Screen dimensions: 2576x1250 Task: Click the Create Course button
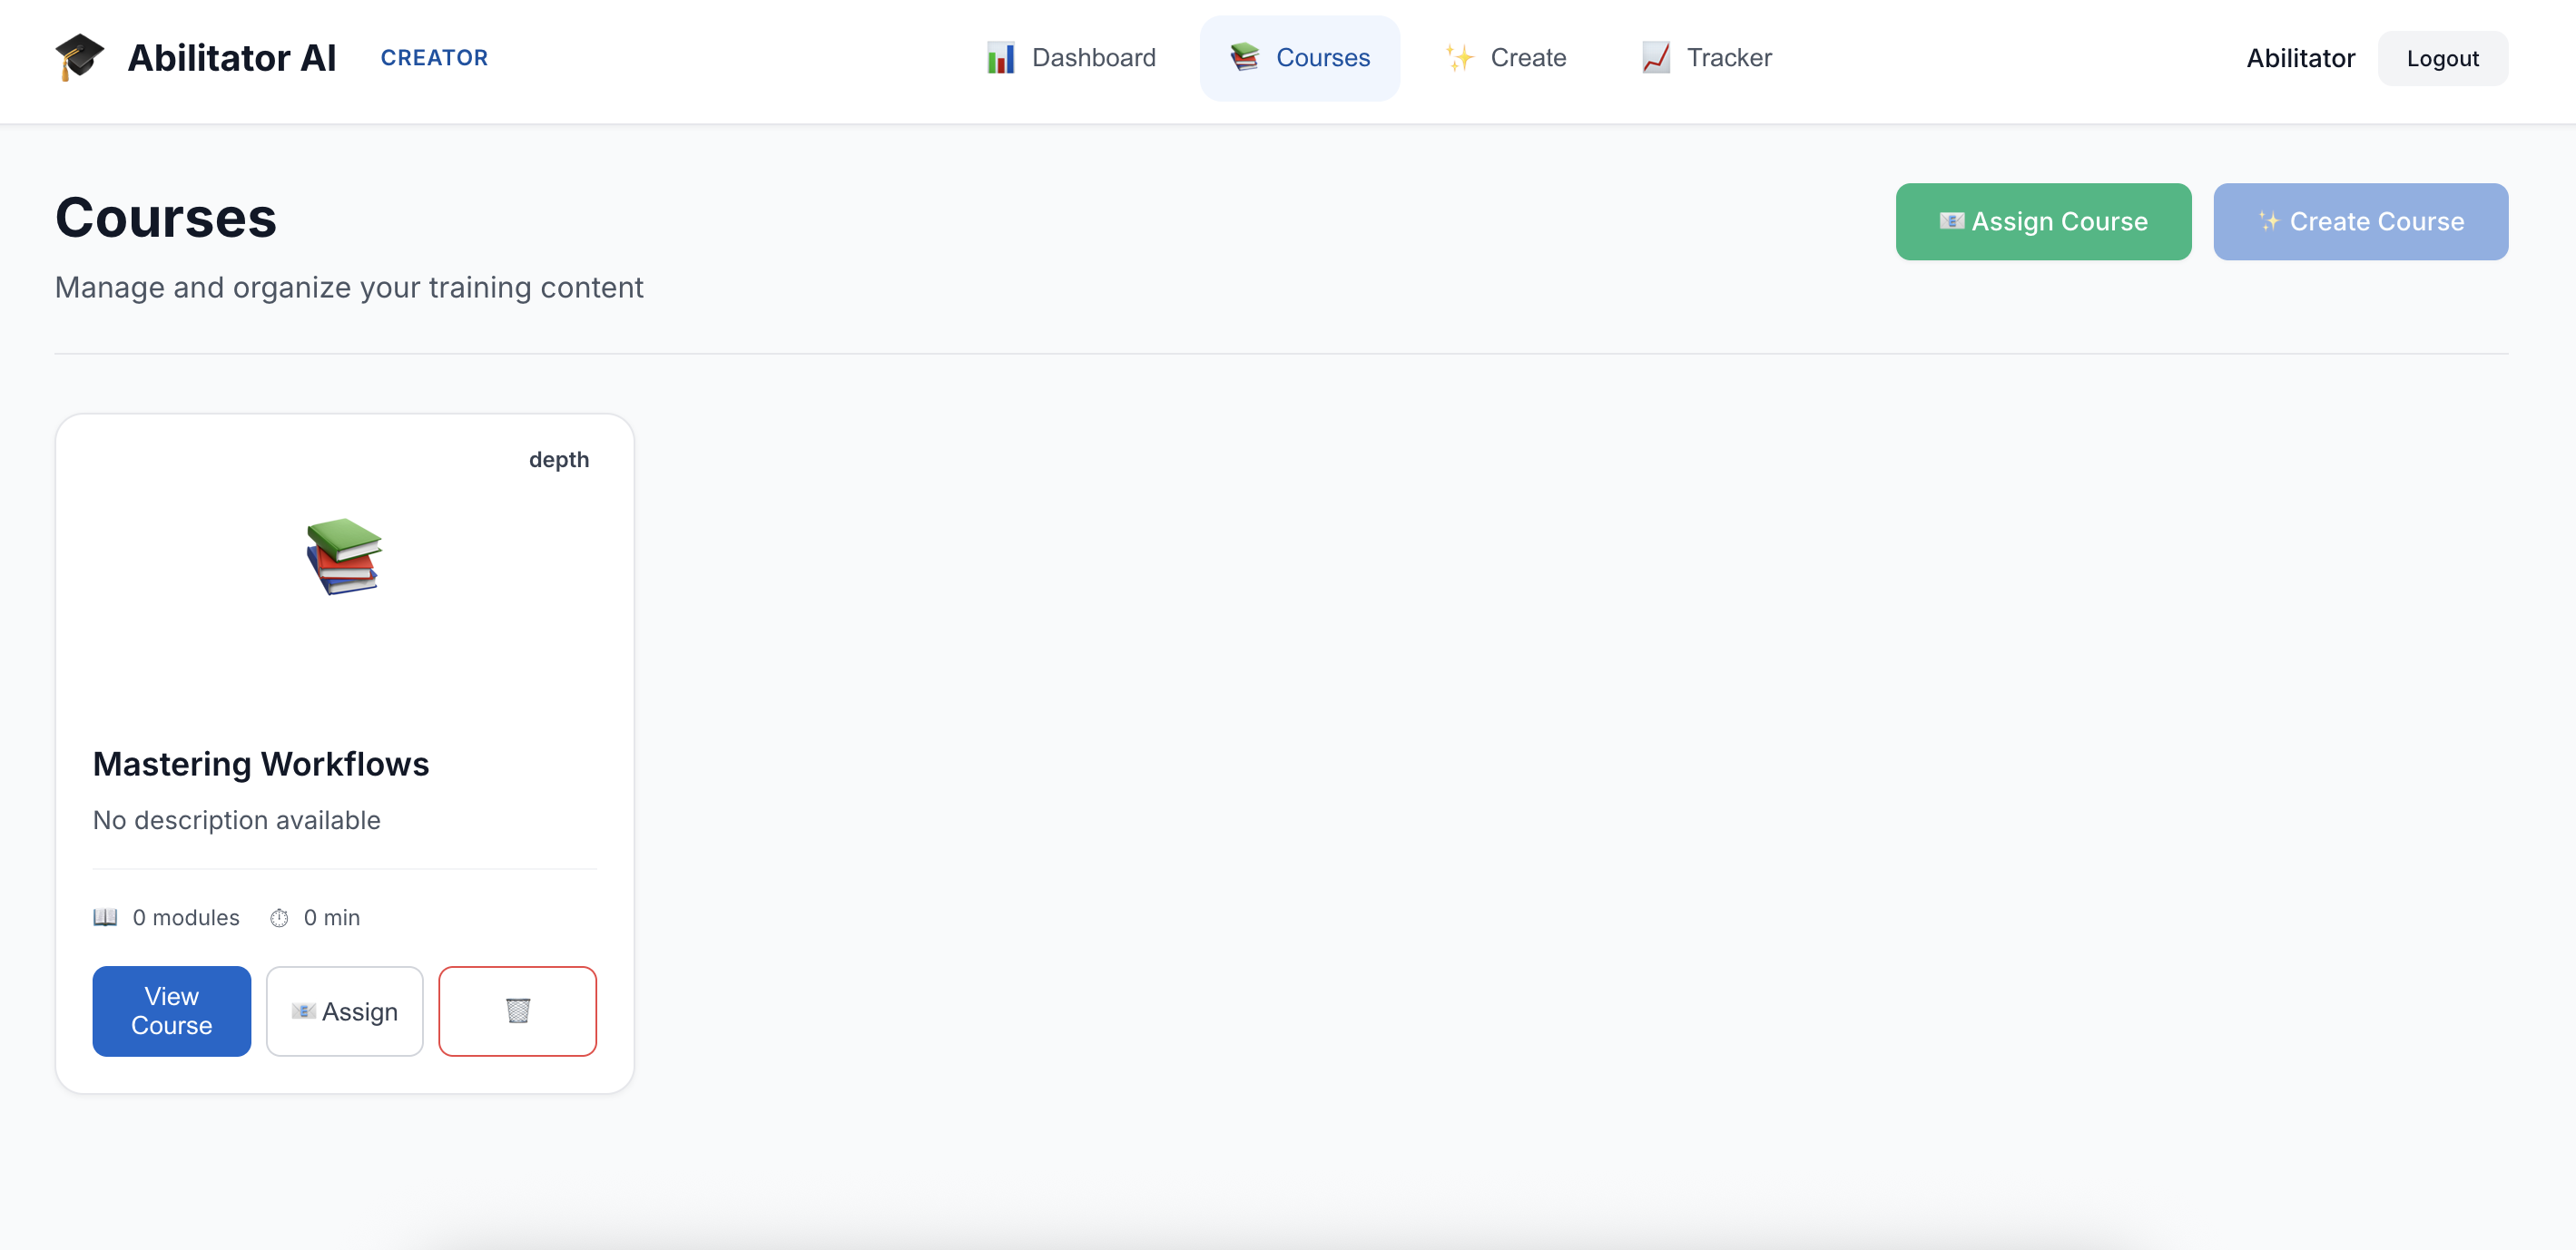pyautogui.click(x=2361, y=220)
